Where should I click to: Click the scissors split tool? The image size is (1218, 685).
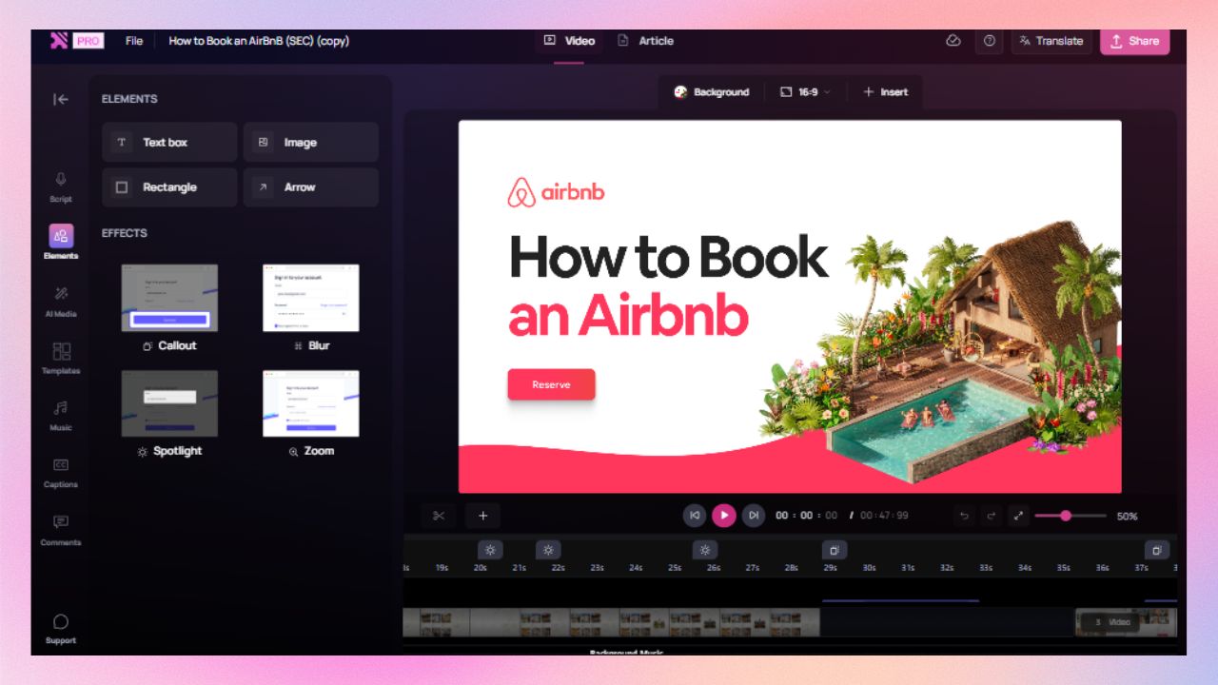pyautogui.click(x=439, y=516)
